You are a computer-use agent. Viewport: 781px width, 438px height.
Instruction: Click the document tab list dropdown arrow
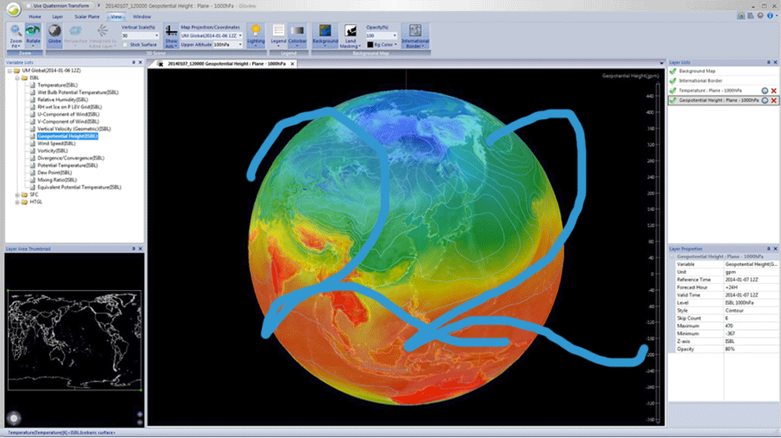click(661, 63)
